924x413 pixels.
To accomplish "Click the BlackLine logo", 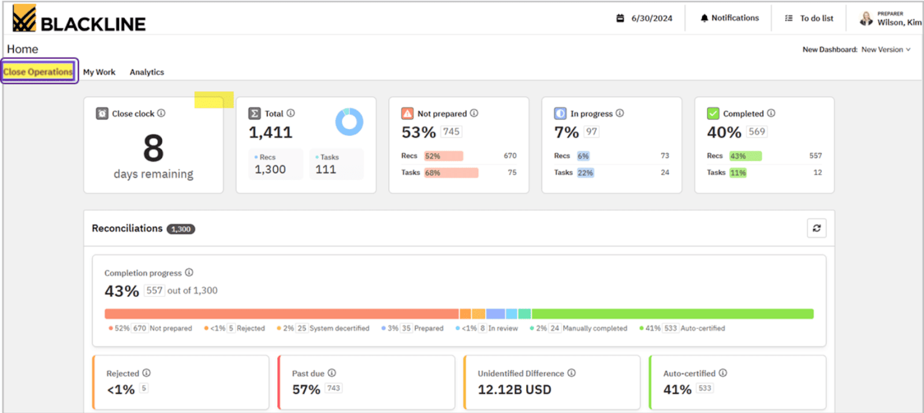I will (x=79, y=18).
